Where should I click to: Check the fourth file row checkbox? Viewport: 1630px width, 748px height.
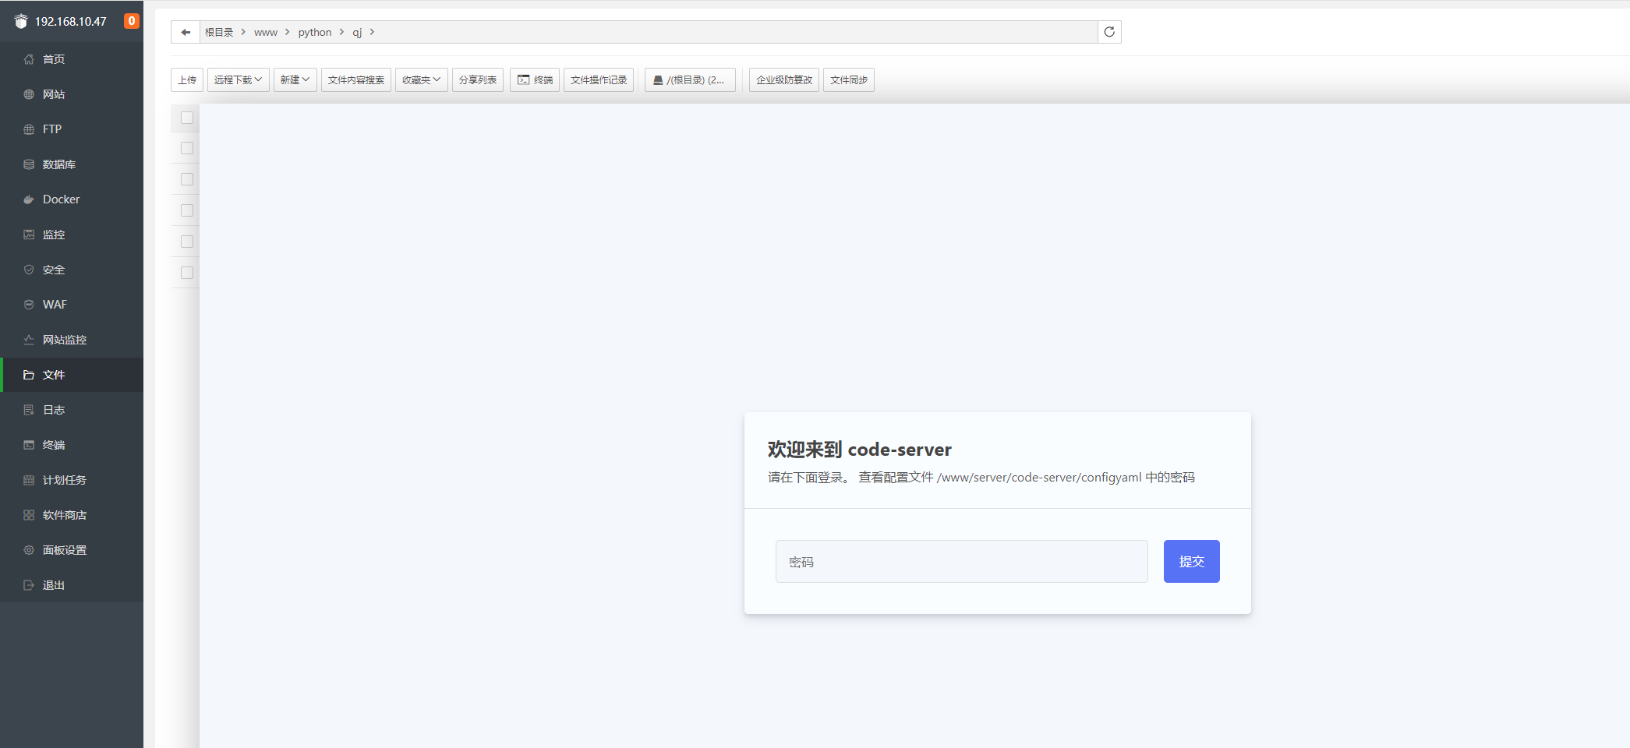pos(187,210)
